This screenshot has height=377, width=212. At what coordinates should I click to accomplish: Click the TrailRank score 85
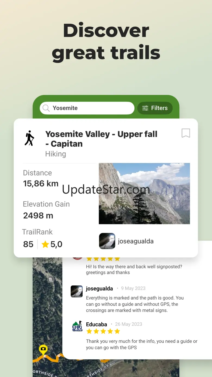click(28, 244)
